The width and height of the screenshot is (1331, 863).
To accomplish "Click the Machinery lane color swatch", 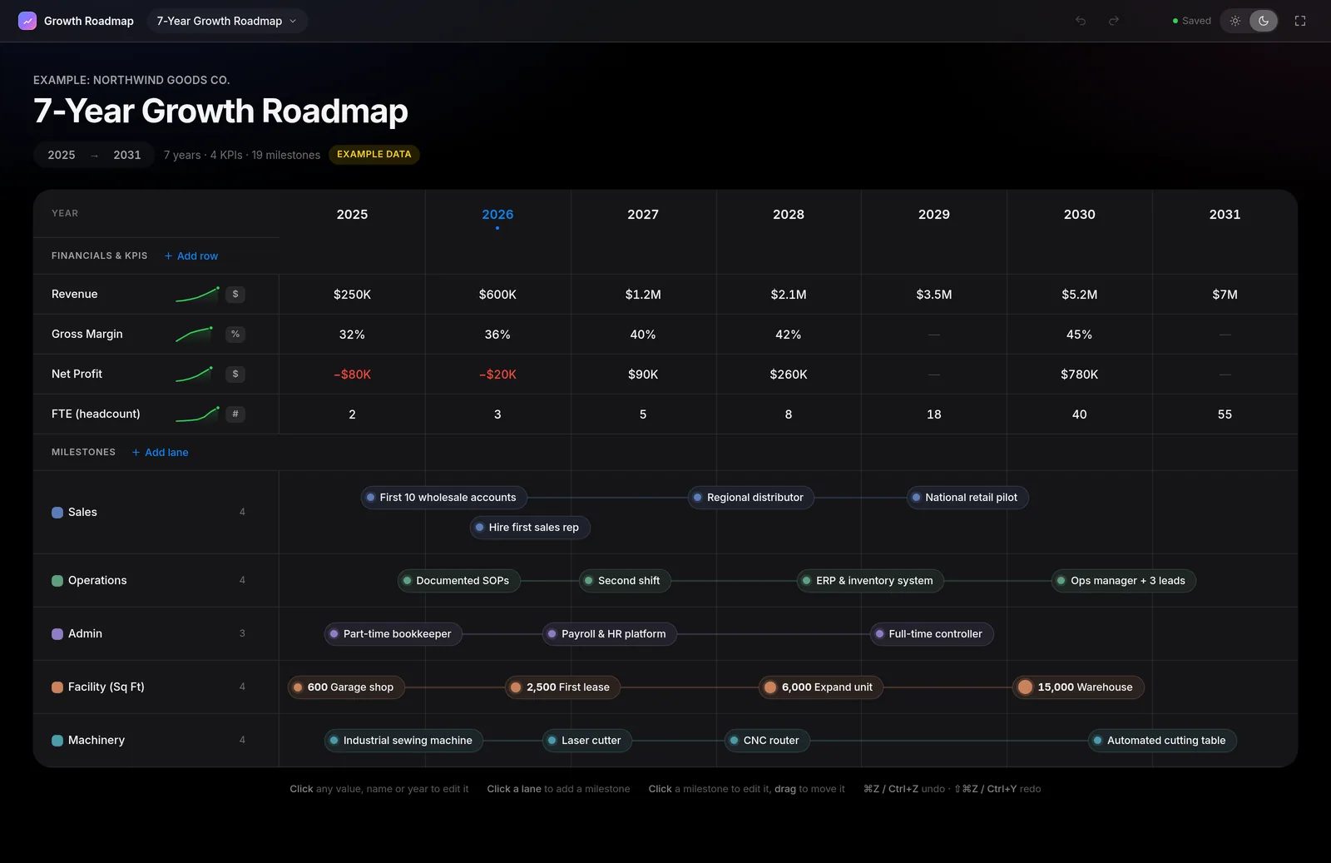I will pyautogui.click(x=57, y=741).
